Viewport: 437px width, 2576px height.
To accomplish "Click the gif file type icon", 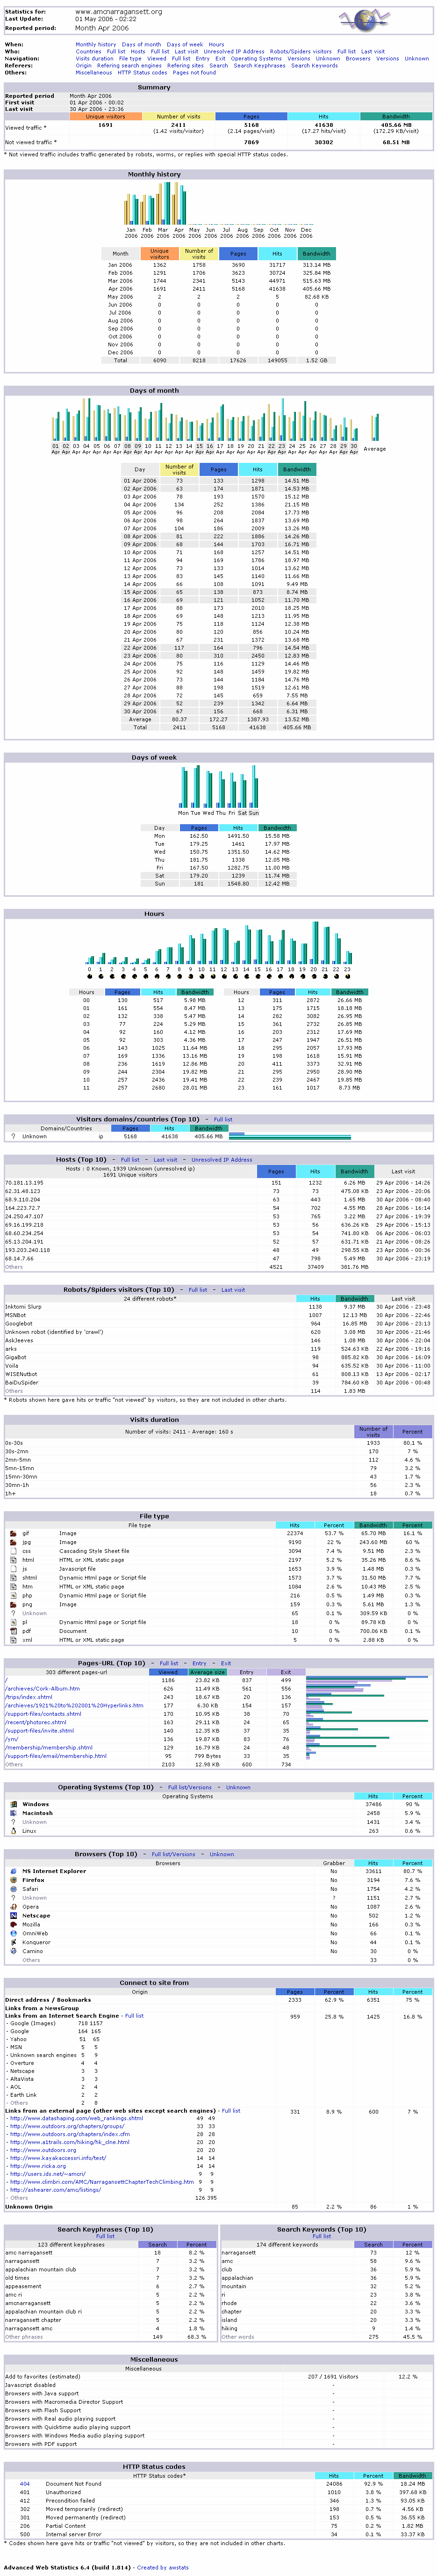I will 12,1533.
